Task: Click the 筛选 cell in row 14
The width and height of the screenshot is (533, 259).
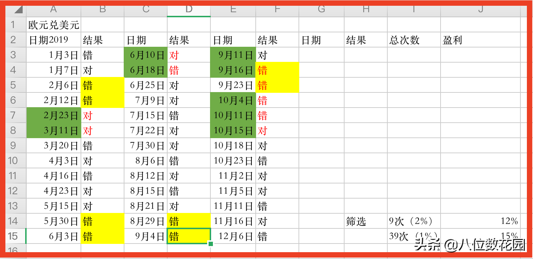Action: (366, 221)
